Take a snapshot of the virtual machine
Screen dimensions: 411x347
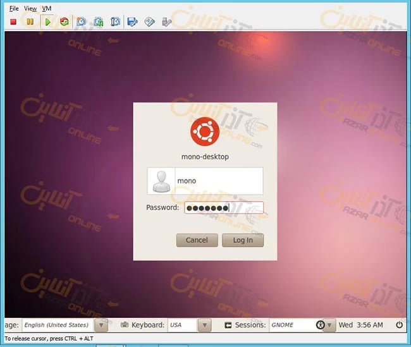[x=81, y=21]
